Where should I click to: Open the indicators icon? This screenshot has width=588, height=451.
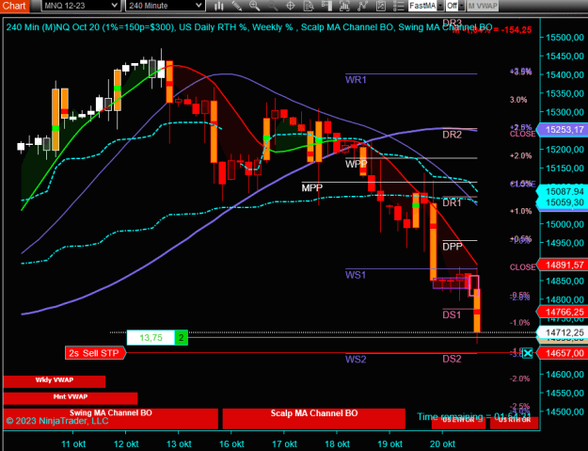(x=344, y=6)
